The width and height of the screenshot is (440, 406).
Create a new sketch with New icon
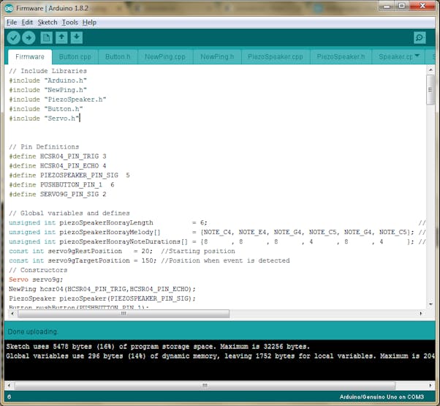[x=46, y=37]
